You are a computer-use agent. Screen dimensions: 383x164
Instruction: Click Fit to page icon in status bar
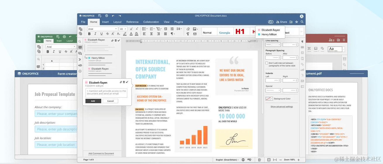tap(269, 160)
